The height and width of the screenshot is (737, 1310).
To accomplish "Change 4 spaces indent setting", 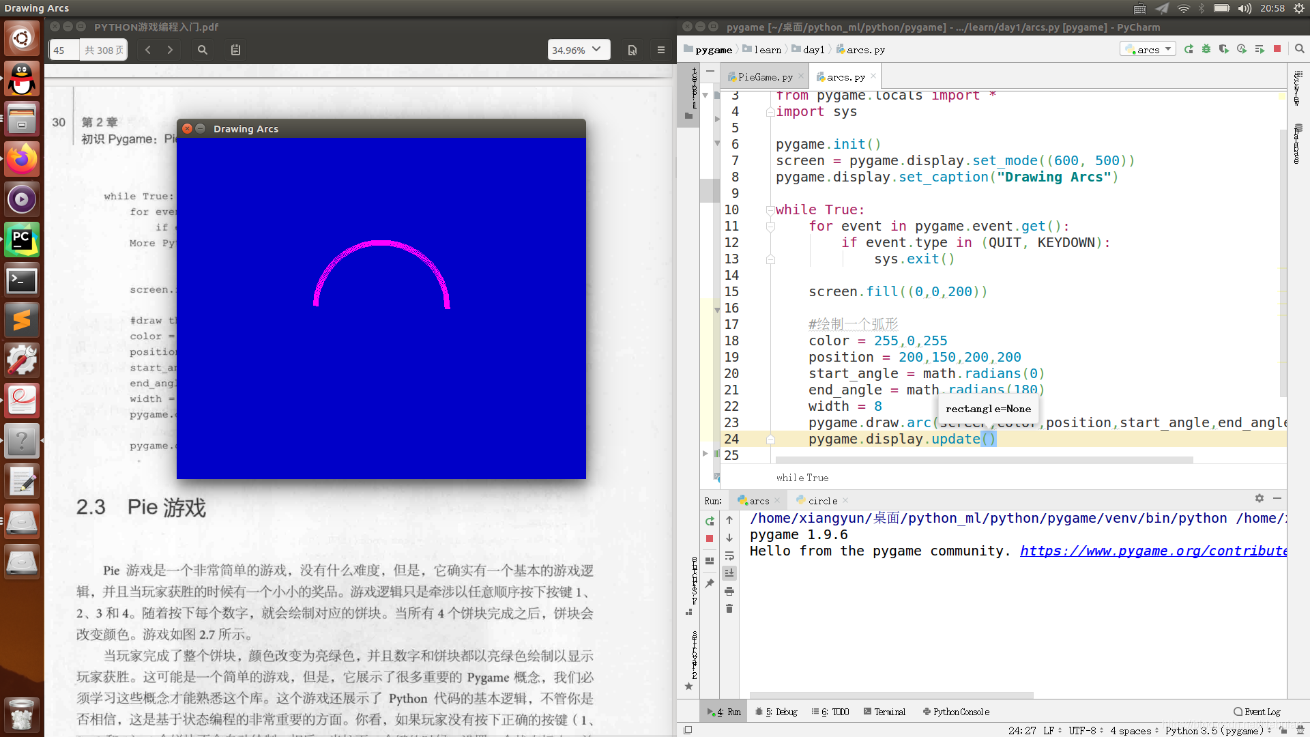I will pos(1133,730).
